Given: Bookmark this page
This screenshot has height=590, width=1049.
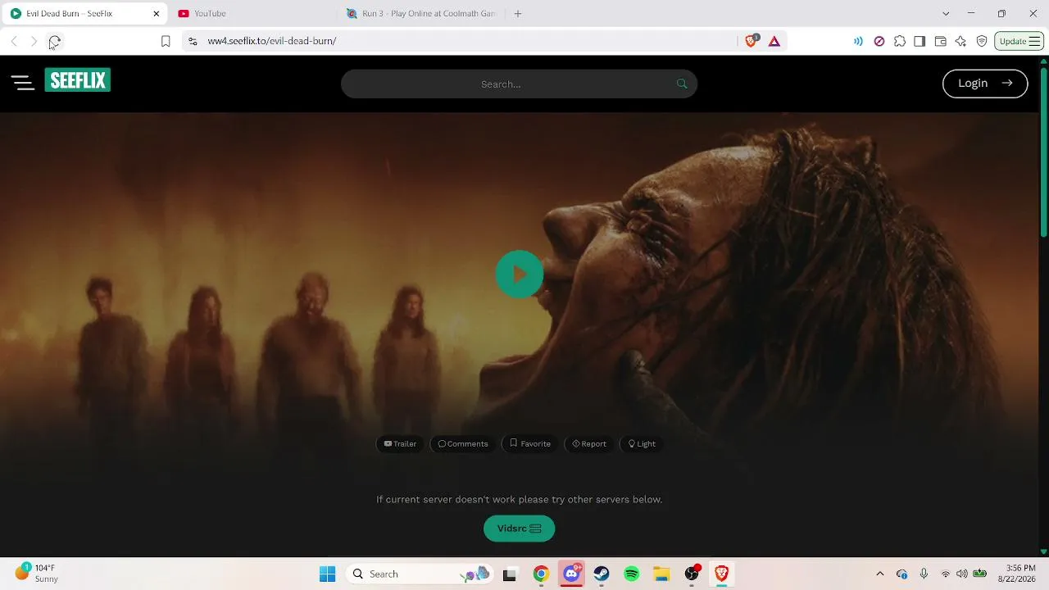Looking at the screenshot, I should [x=166, y=41].
